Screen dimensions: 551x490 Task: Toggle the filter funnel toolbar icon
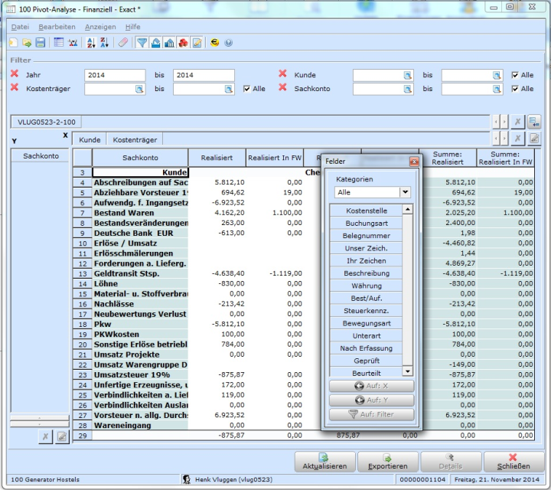coord(142,43)
